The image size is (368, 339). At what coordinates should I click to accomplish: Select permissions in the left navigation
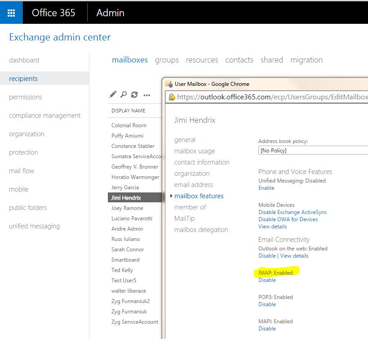[x=25, y=97]
